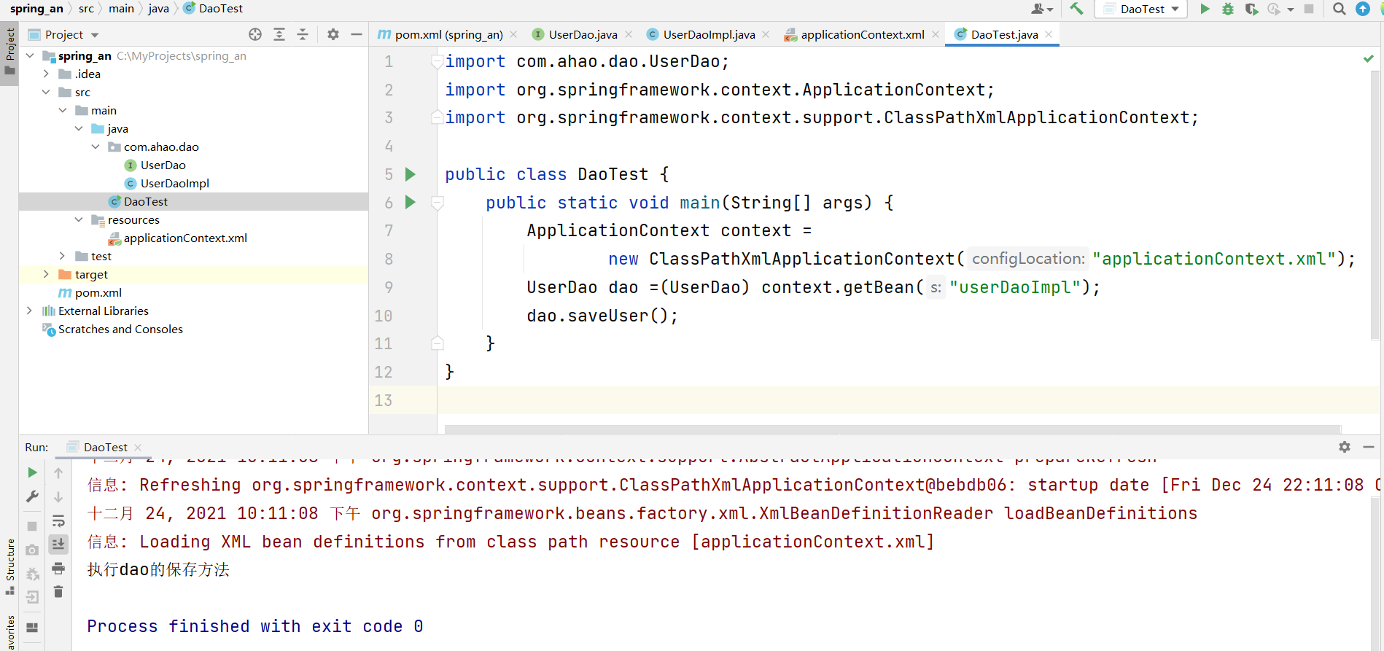The width and height of the screenshot is (1384, 651).
Task: Run with coverage from the toolbar
Action: tap(1251, 9)
